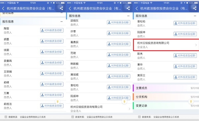The height and width of the screenshot is (121, 199).
Task: Open 对外投资及任职 for 万菁
Action: tap(52, 95)
